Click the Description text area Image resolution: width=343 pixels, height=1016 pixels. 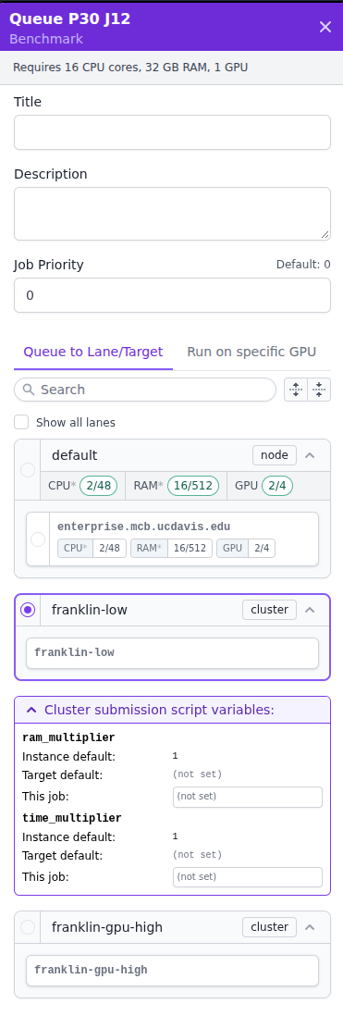pyautogui.click(x=172, y=214)
